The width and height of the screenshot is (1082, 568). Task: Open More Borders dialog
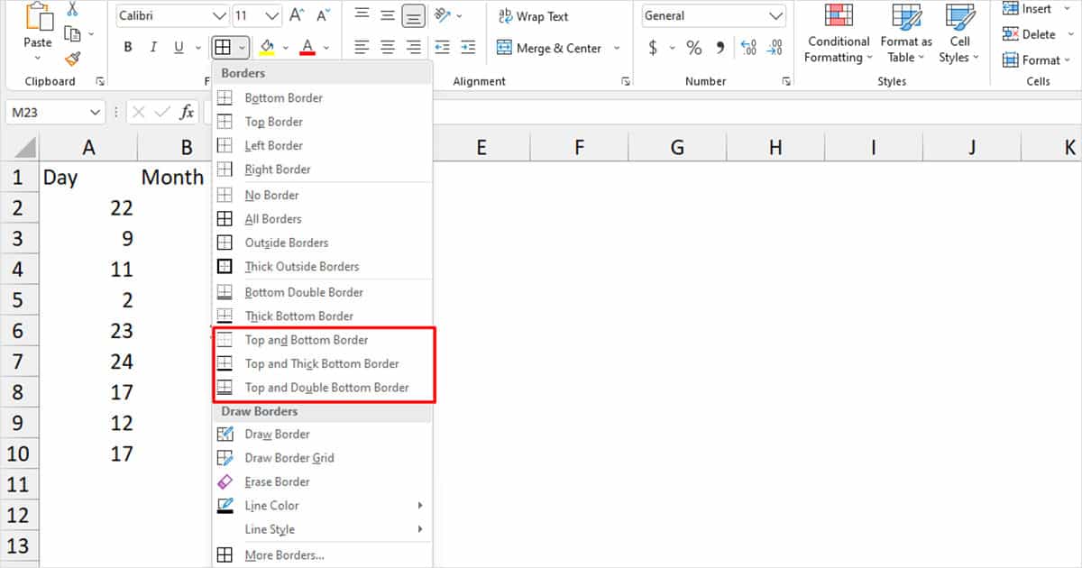(x=321, y=555)
